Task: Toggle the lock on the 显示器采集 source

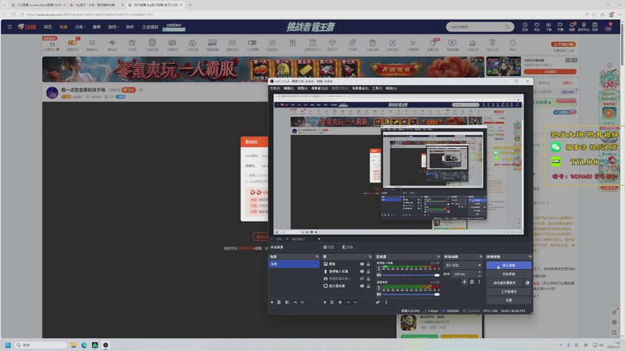Action: [x=368, y=285]
